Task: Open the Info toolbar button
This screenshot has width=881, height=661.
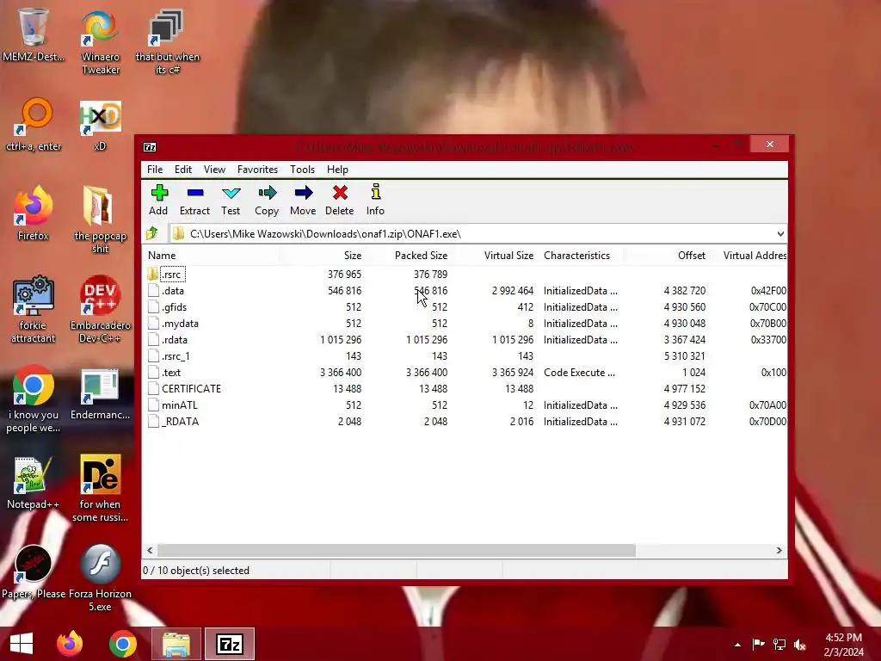Action: pyautogui.click(x=375, y=200)
